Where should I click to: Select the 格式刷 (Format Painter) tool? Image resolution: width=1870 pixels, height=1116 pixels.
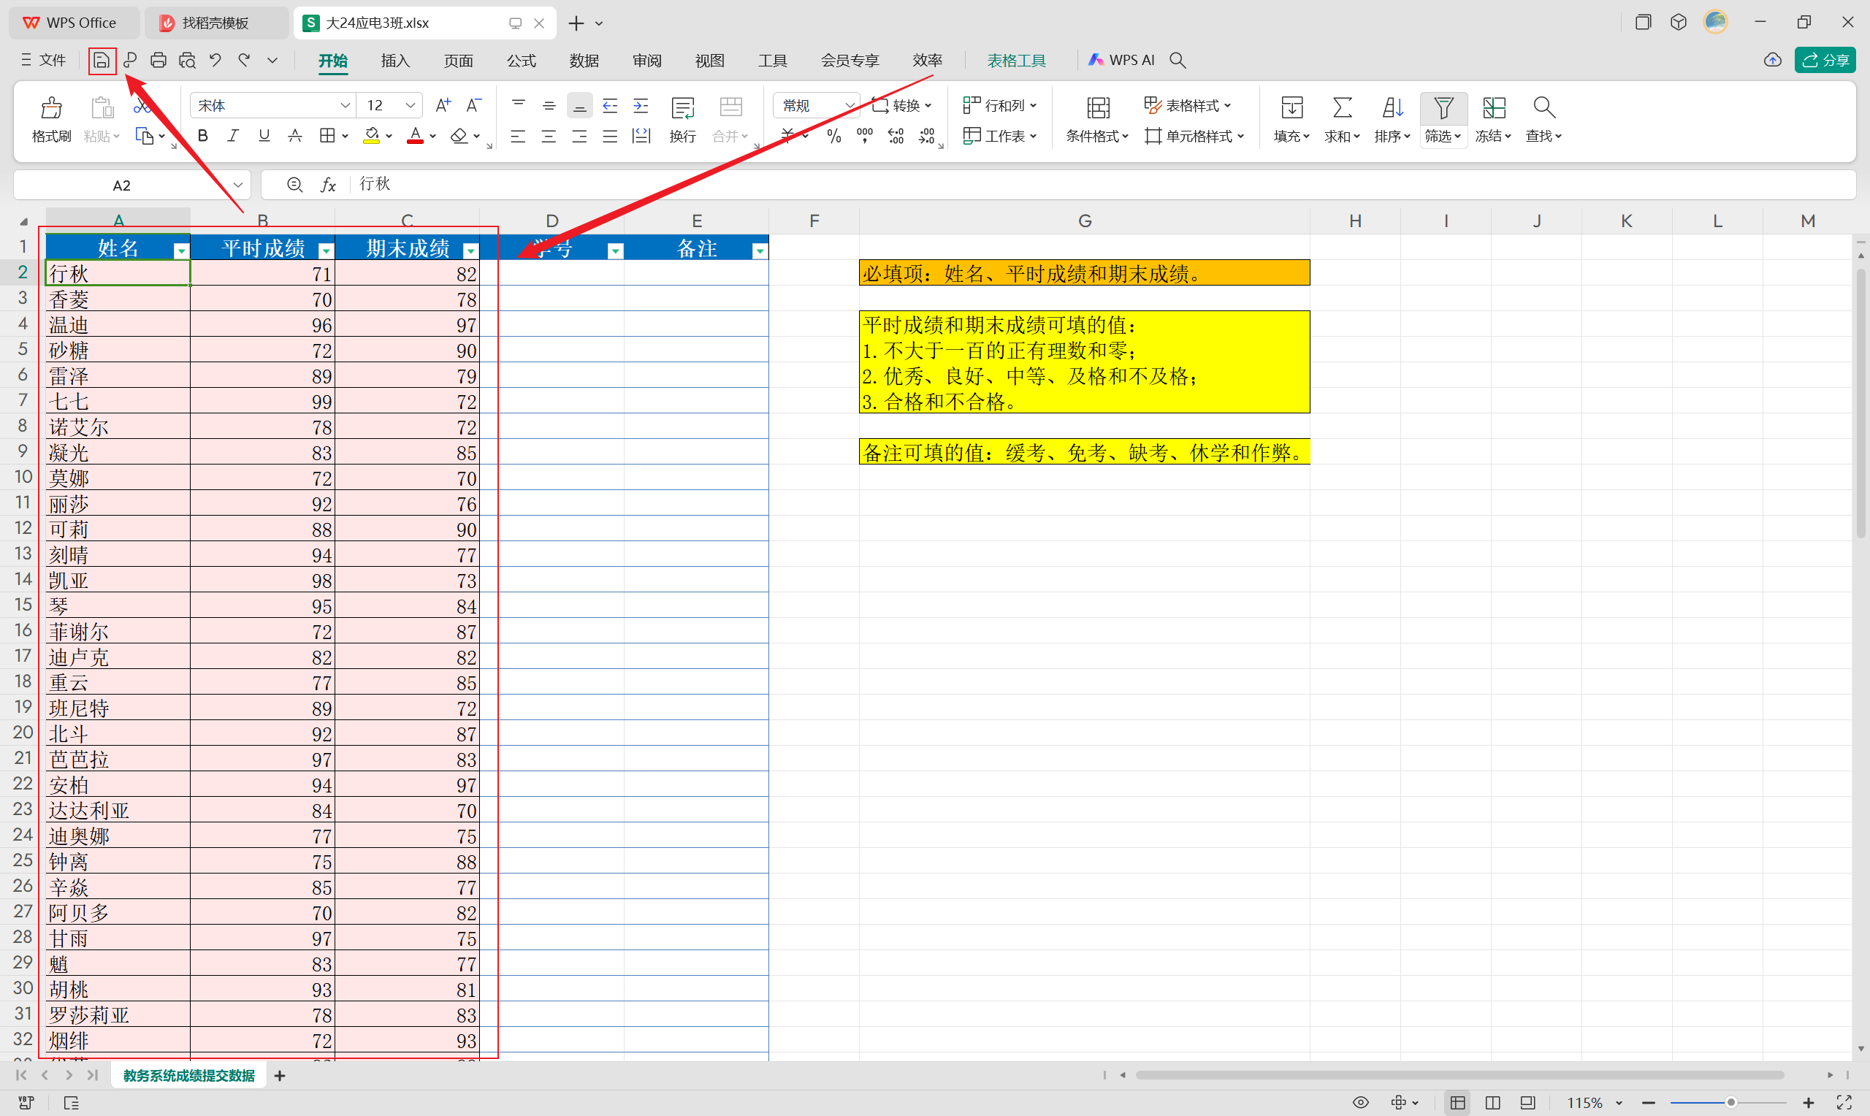[x=50, y=119]
